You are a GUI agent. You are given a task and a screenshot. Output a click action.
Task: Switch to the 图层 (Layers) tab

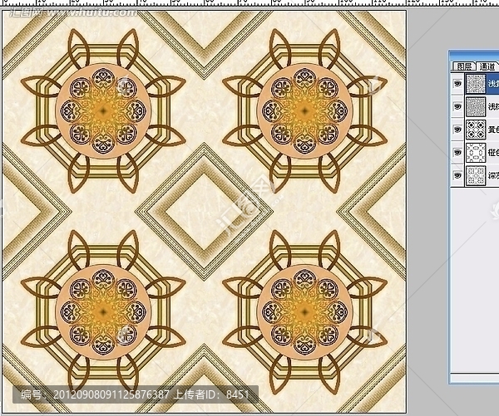[464, 66]
